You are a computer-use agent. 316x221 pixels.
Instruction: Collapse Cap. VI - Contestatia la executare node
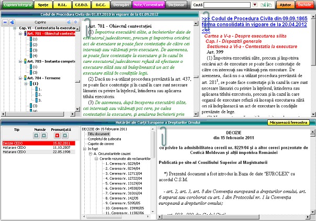point(15,28)
